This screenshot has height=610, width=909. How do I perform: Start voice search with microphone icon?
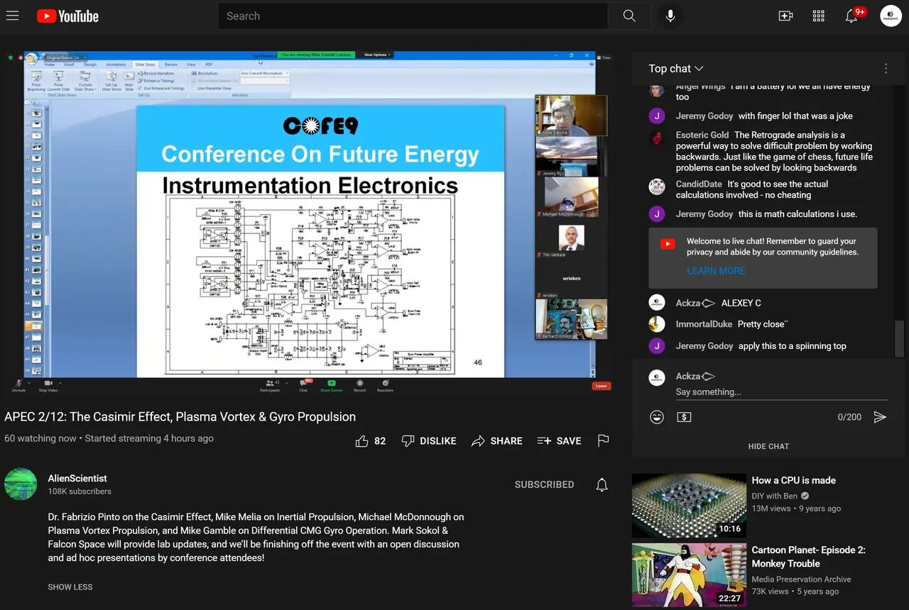click(x=670, y=16)
